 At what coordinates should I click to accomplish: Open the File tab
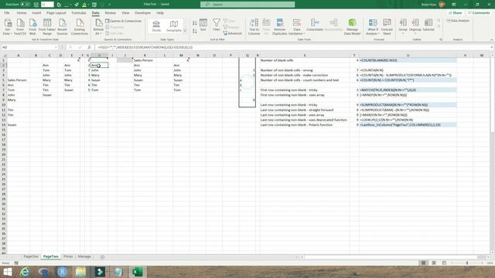click(7, 13)
